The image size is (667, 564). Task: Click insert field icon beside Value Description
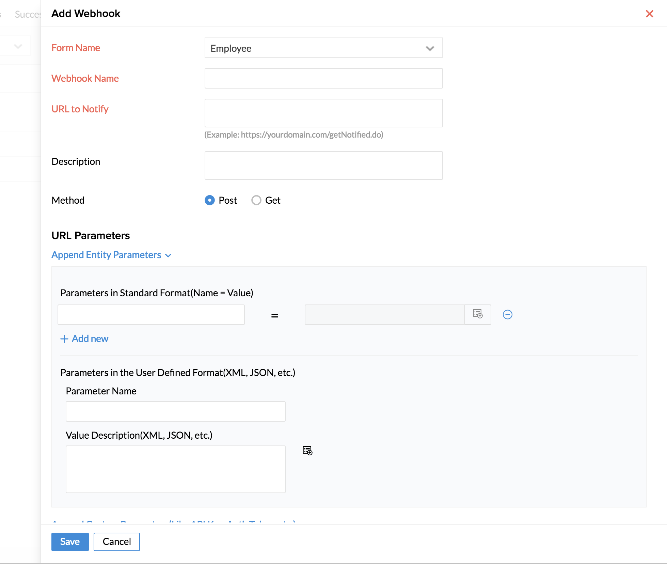click(307, 451)
